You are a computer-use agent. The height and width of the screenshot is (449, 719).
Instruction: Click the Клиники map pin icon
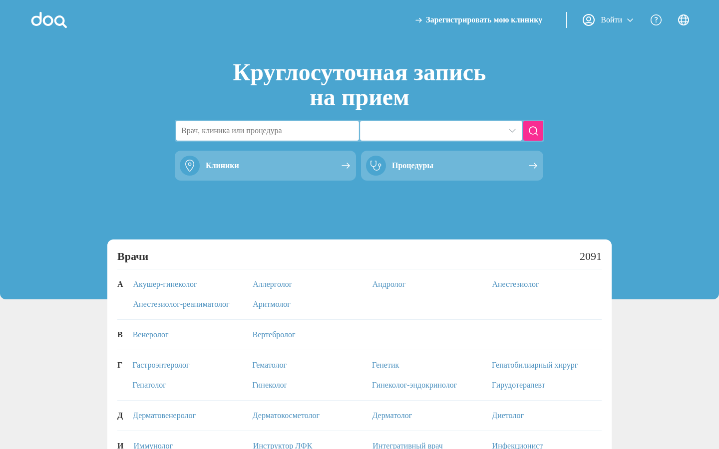[x=190, y=166]
